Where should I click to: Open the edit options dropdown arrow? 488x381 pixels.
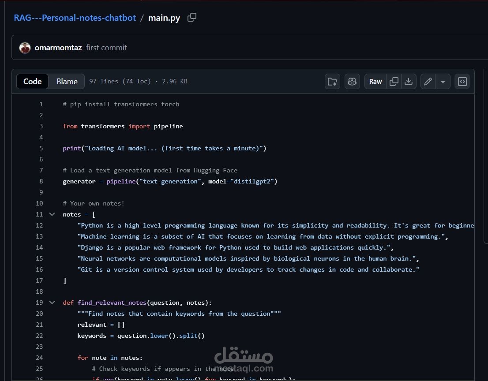(x=443, y=81)
